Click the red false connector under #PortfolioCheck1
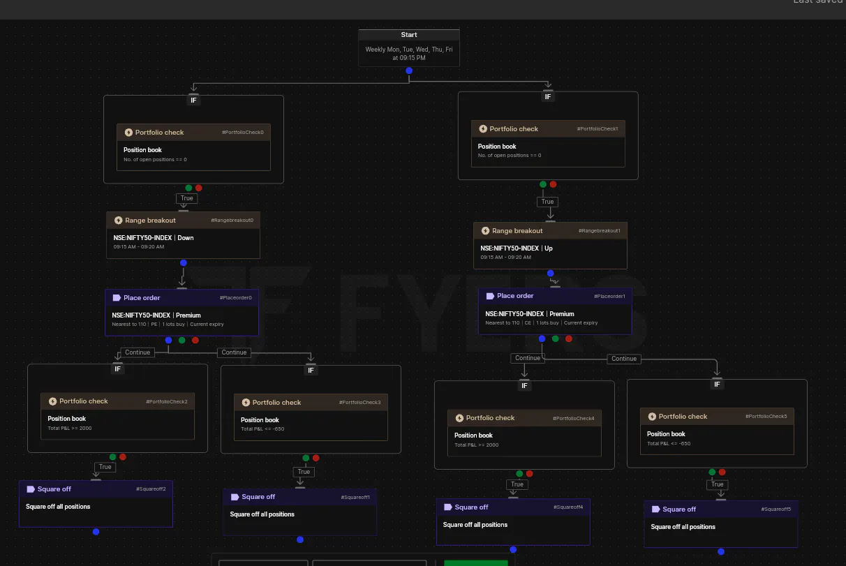Image resolution: width=846 pixels, height=566 pixels. coord(553,184)
